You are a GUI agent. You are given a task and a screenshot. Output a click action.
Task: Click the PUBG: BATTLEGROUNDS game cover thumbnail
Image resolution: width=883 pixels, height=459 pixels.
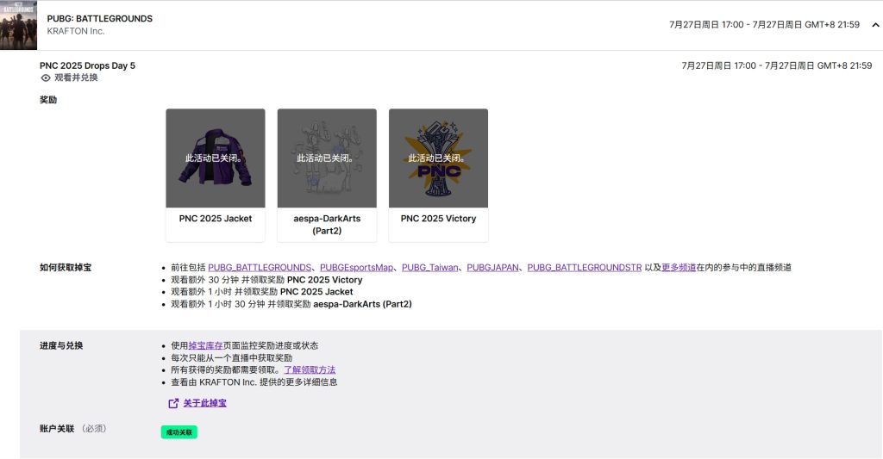click(x=19, y=25)
